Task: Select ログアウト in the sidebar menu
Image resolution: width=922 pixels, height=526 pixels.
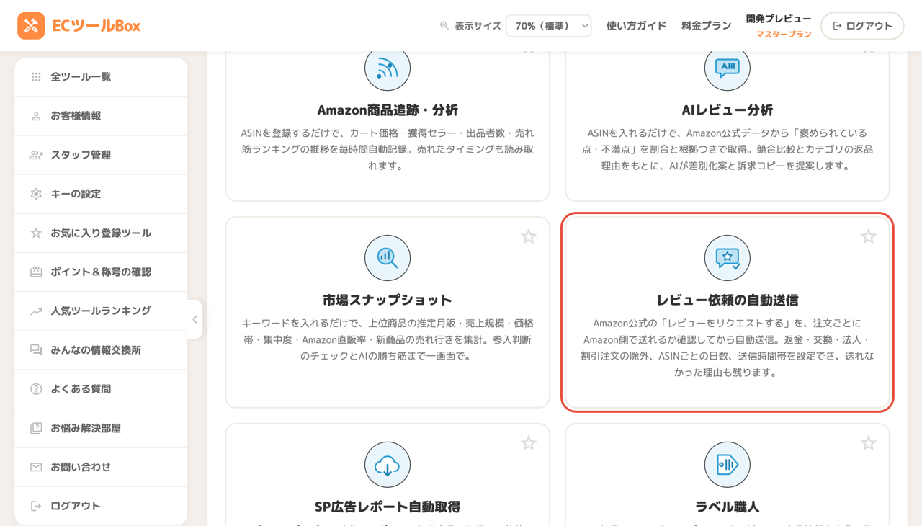Action: 101,506
